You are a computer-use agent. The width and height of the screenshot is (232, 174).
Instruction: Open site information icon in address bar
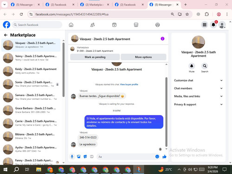31,14
